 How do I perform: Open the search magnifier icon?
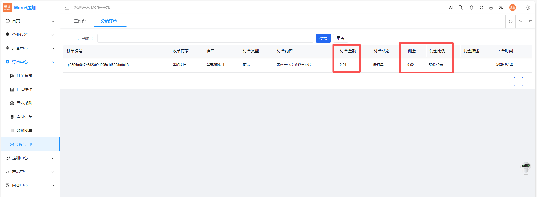tap(461, 8)
